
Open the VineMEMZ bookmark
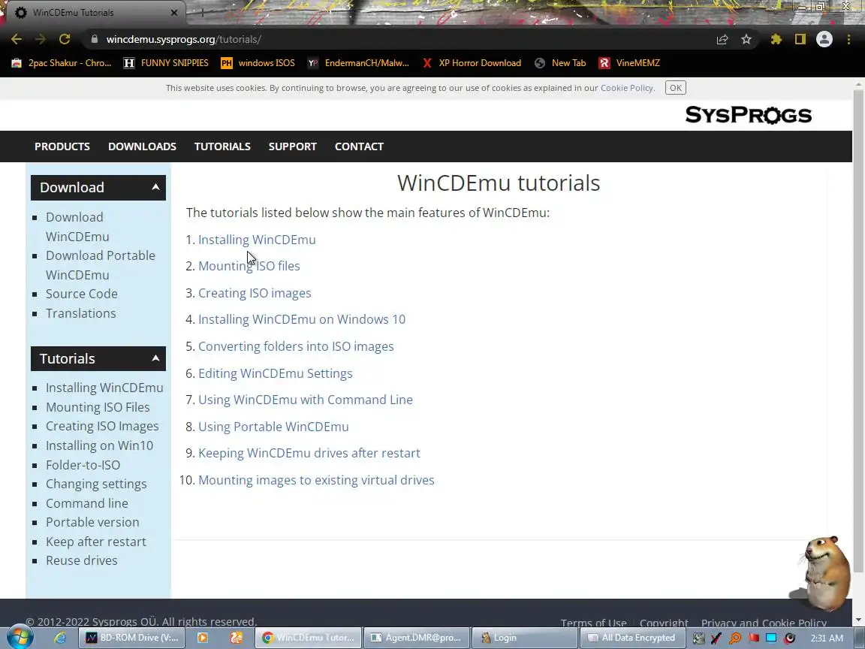point(629,63)
